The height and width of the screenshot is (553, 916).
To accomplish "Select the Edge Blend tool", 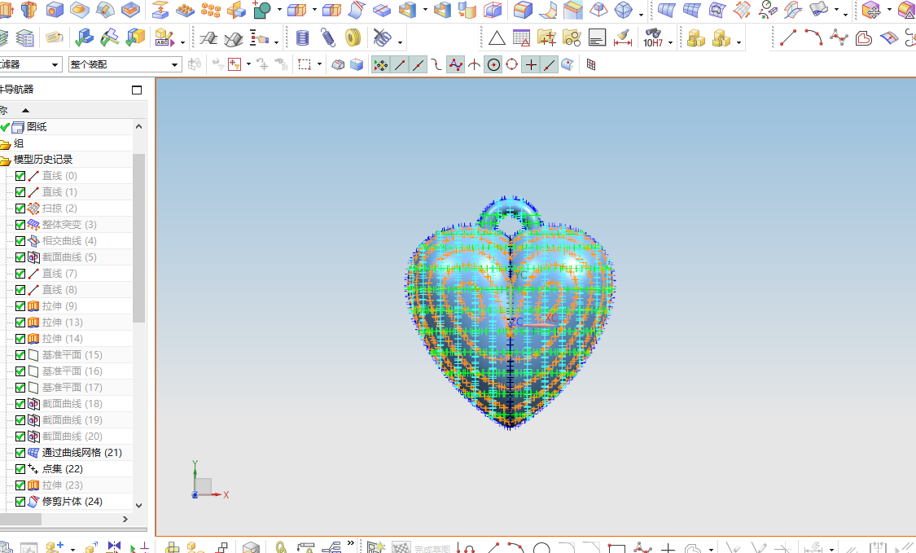I will pyautogui.click(x=523, y=9).
